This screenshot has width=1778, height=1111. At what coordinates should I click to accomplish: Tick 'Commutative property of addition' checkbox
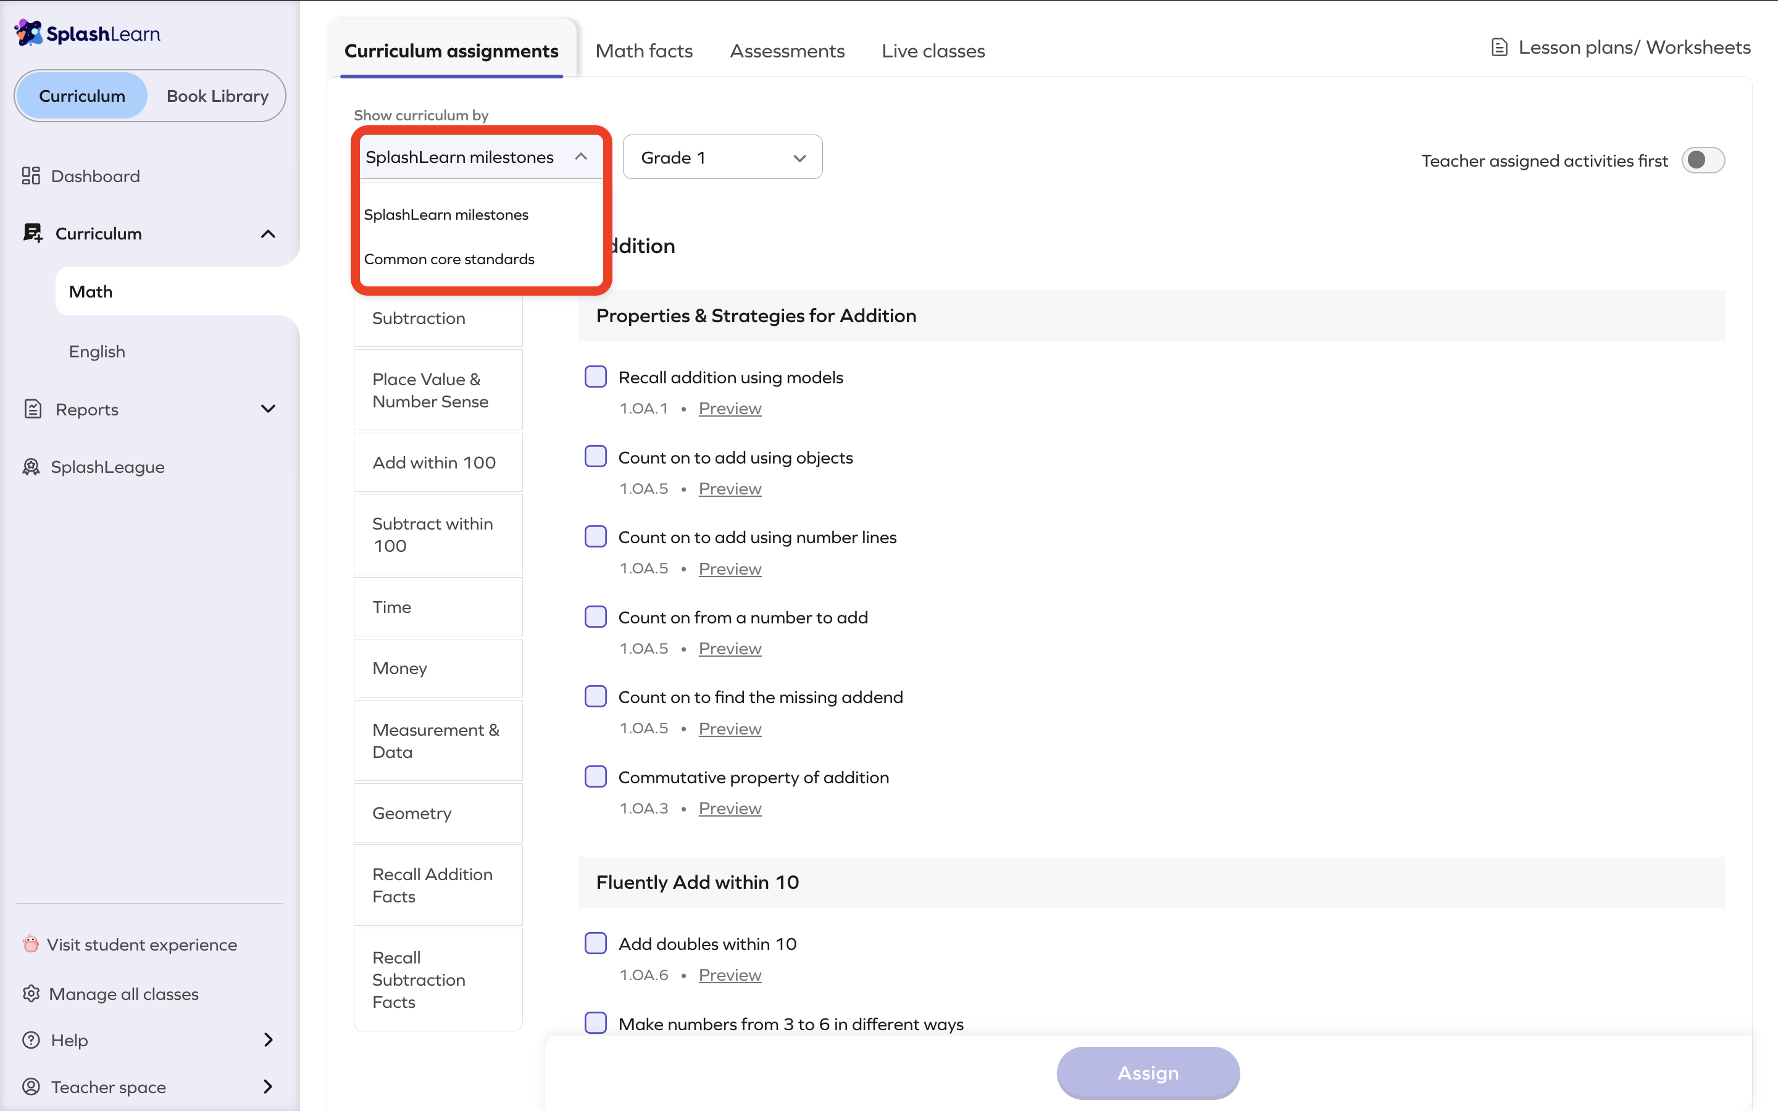pyautogui.click(x=596, y=776)
